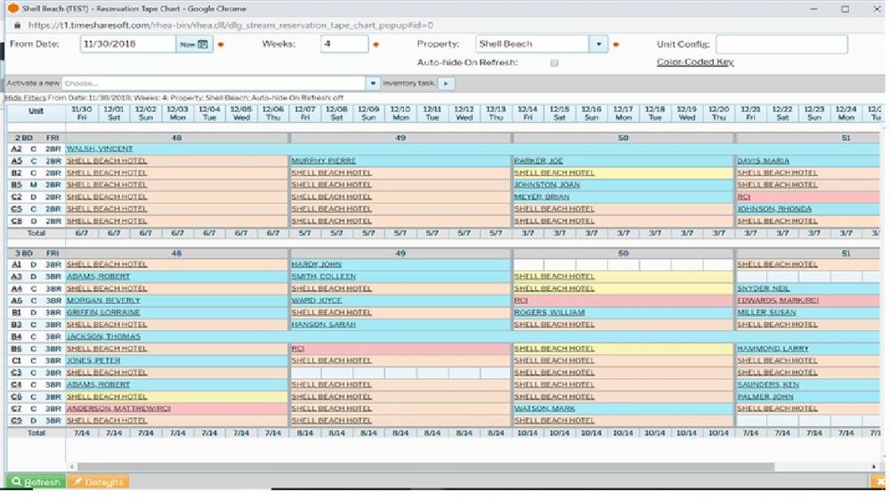Click the scrollbar right arrow
The width and height of the screenshot is (890, 500).
[x=874, y=466]
